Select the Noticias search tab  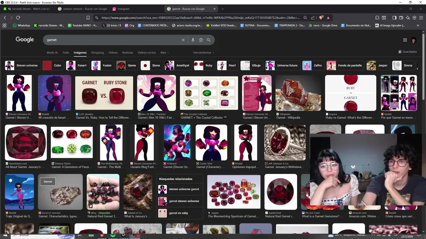tap(127, 52)
